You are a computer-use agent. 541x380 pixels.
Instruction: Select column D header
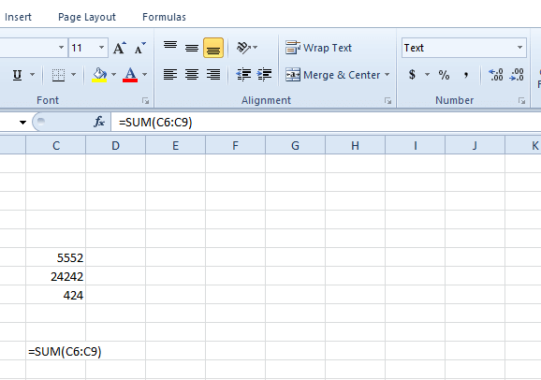click(x=115, y=145)
